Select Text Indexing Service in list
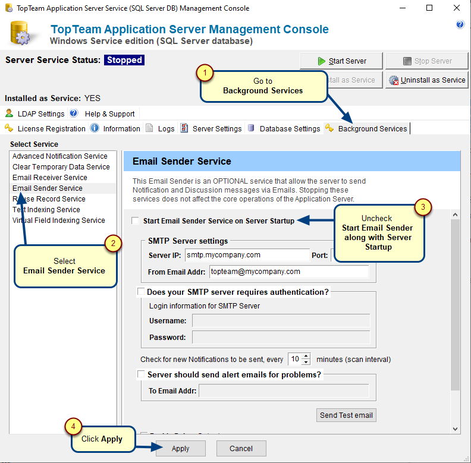This screenshot has height=463, width=471. point(63,210)
